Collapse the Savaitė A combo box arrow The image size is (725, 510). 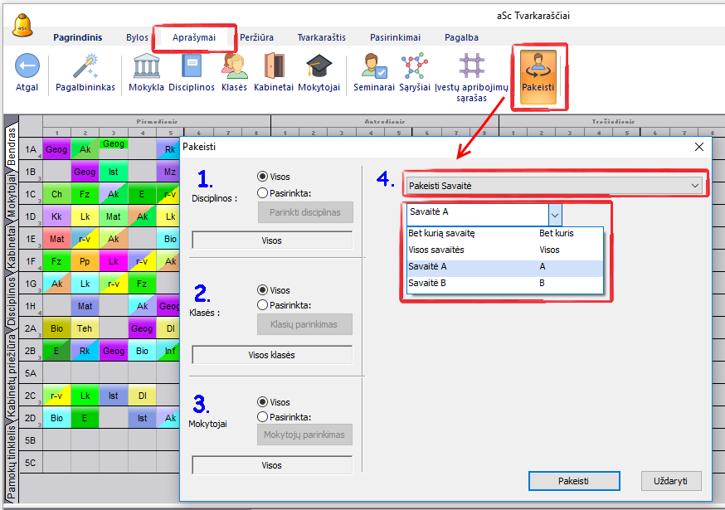click(555, 212)
